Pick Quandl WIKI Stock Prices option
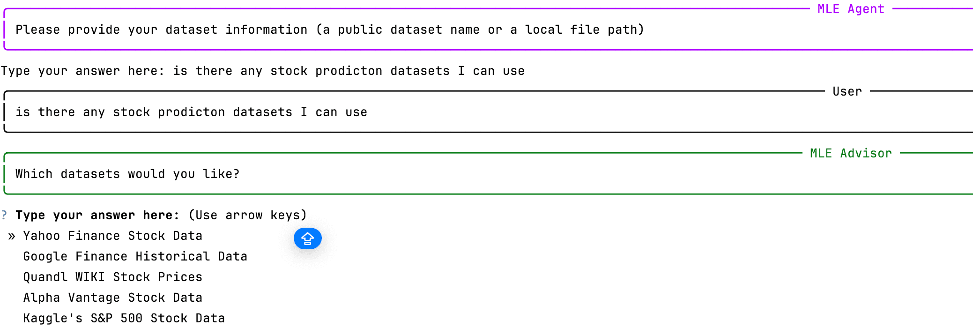 112,277
